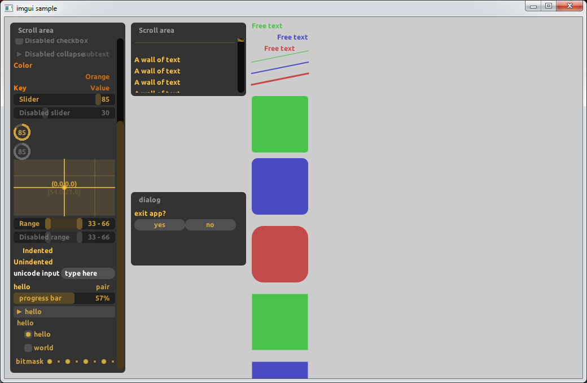Focus the unicode input 'type here' field
The height and width of the screenshot is (383, 587).
tap(88, 273)
